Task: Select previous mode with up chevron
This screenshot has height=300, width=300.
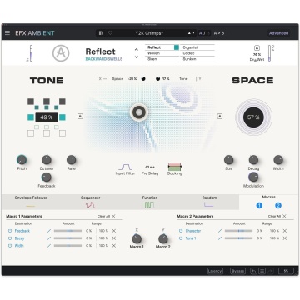Action: click(137, 49)
